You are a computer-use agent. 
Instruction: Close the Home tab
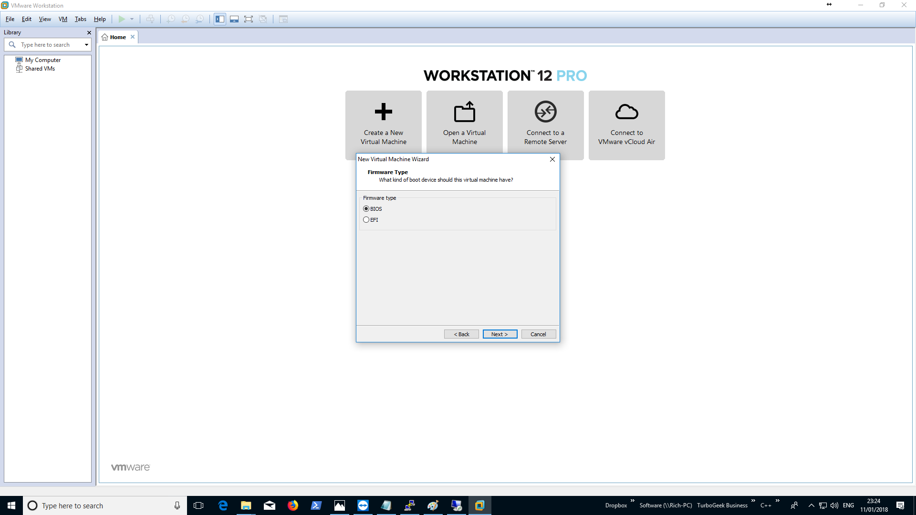[x=133, y=37]
